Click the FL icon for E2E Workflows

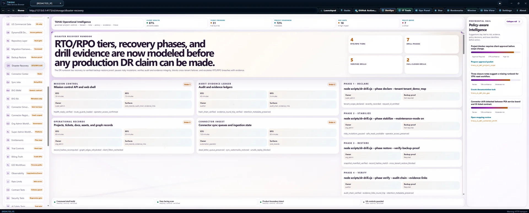coord(8,165)
